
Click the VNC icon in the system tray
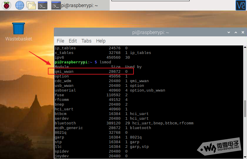click(240, 5)
